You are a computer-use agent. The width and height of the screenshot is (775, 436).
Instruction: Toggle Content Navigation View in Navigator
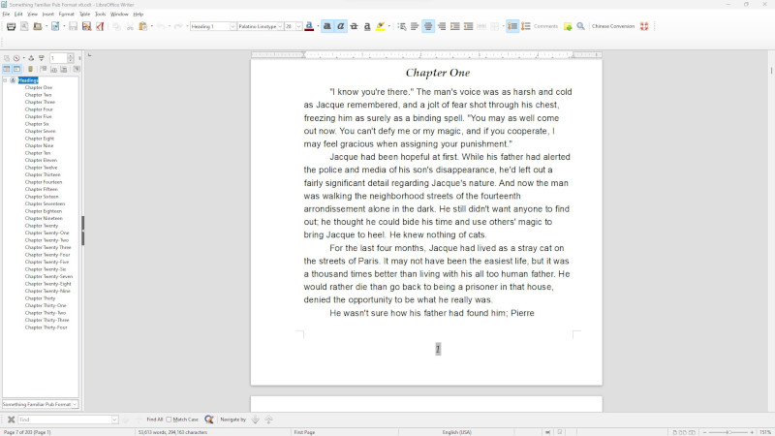[x=7, y=69]
